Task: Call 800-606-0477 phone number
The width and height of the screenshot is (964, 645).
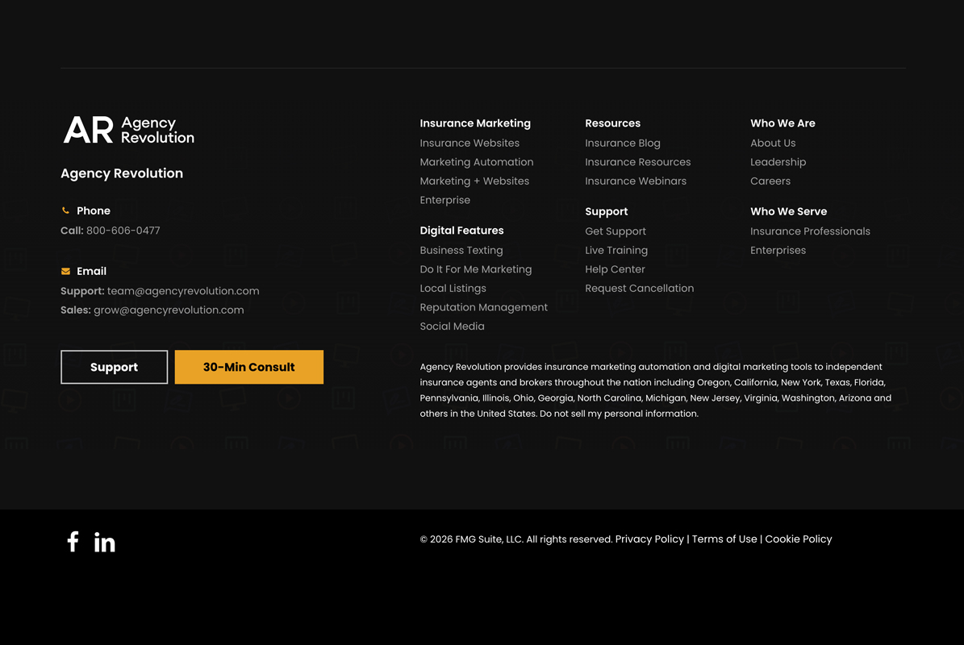Action: coord(123,231)
